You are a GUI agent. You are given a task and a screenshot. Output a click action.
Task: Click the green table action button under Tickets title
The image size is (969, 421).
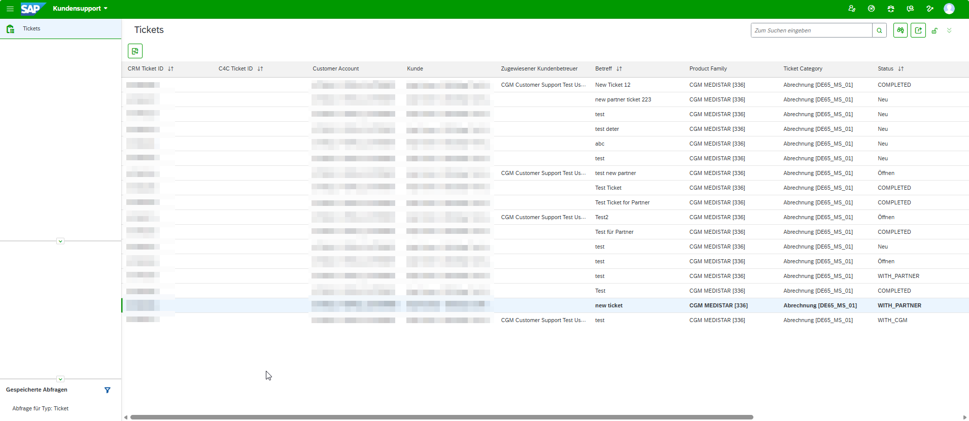135,51
